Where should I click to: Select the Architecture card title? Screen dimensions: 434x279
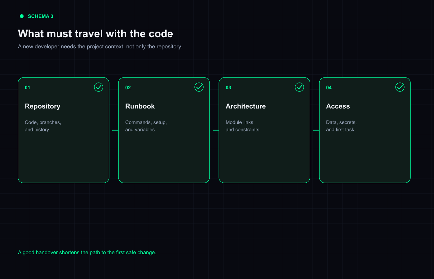pos(246,106)
